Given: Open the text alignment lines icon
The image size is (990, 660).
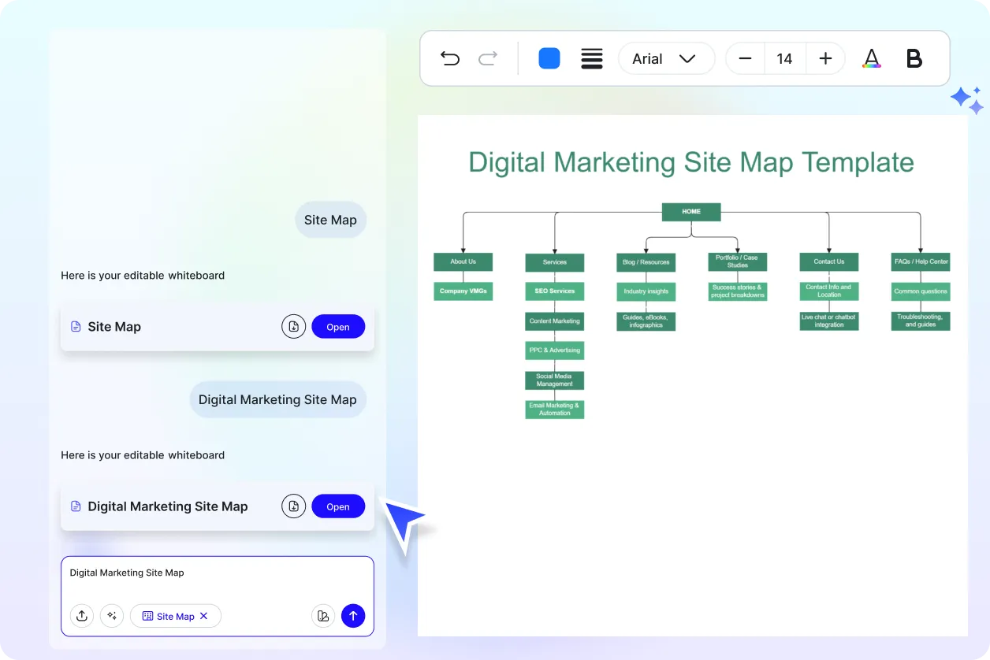Looking at the screenshot, I should [x=592, y=58].
